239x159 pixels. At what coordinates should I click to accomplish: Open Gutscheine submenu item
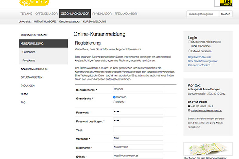pyautogui.click(x=29, y=52)
